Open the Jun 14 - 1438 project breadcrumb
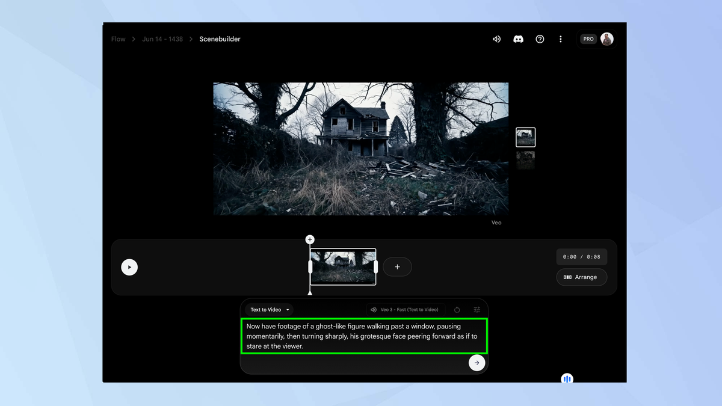Image resolution: width=722 pixels, height=406 pixels. coord(161,39)
